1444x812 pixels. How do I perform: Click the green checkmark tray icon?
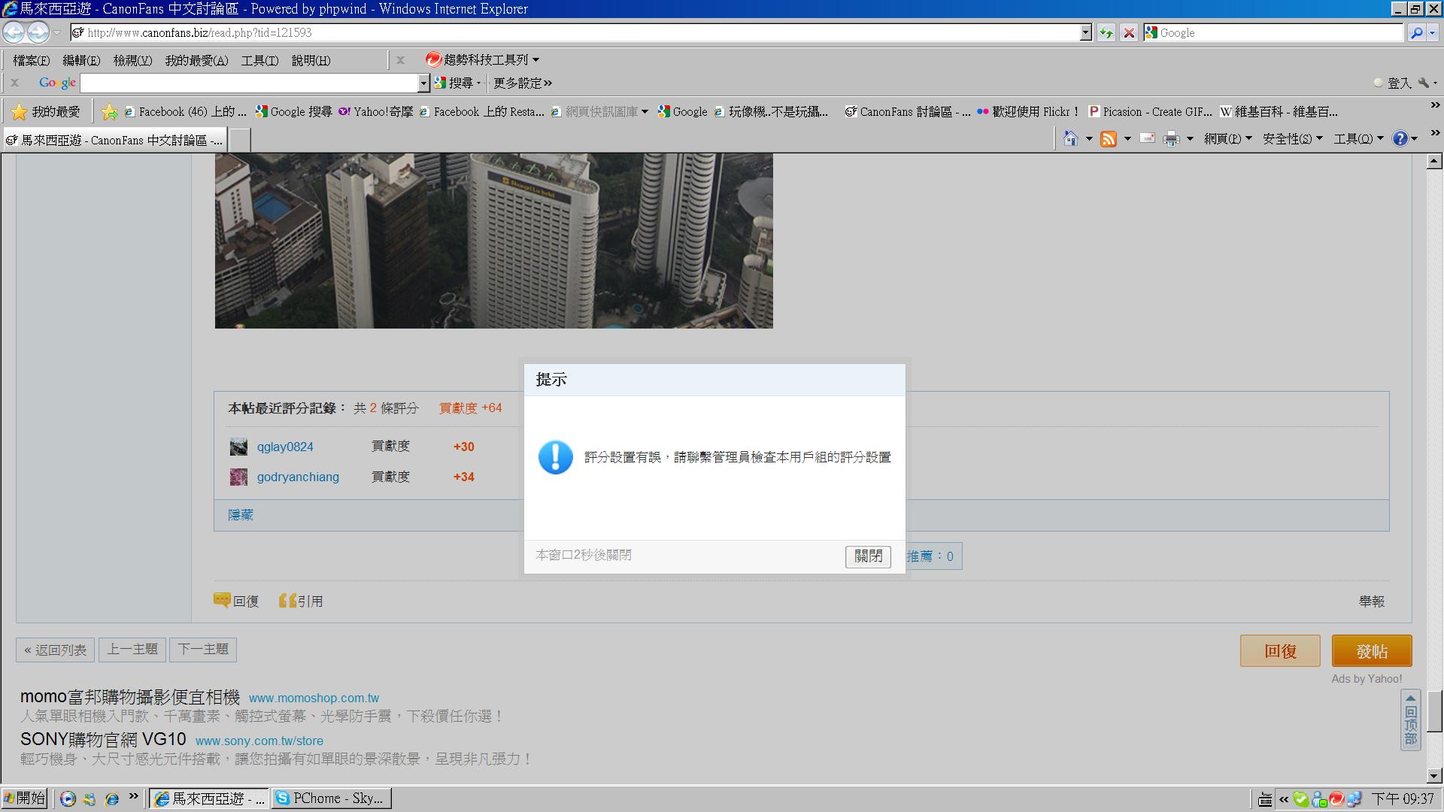click(x=1301, y=799)
